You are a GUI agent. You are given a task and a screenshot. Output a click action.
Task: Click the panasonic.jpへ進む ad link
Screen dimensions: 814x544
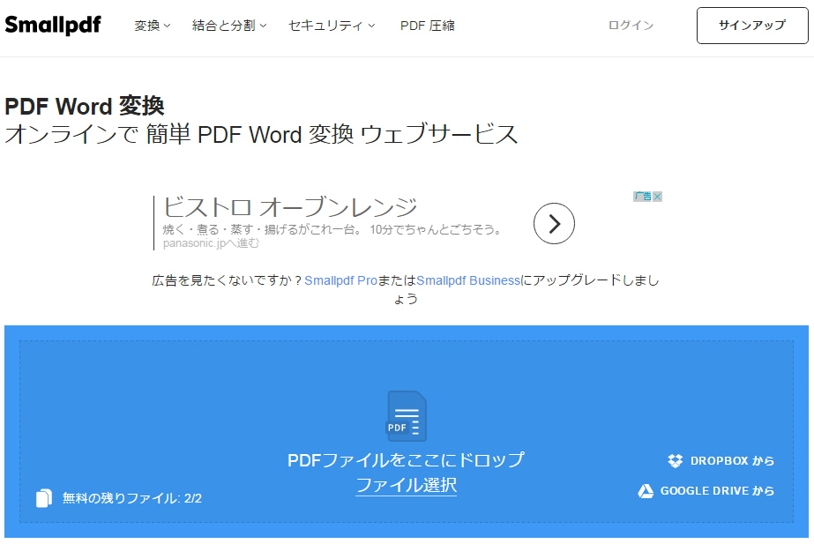211,243
